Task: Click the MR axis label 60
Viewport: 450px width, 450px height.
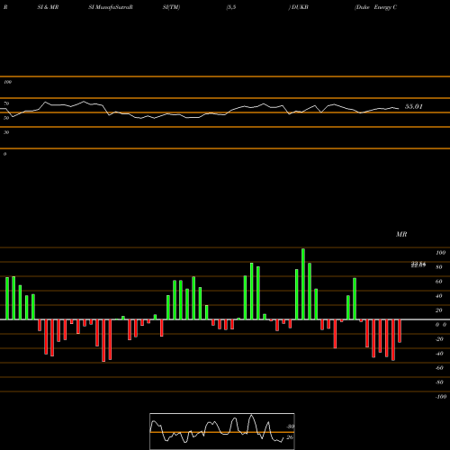Action: pyautogui.click(x=438, y=282)
